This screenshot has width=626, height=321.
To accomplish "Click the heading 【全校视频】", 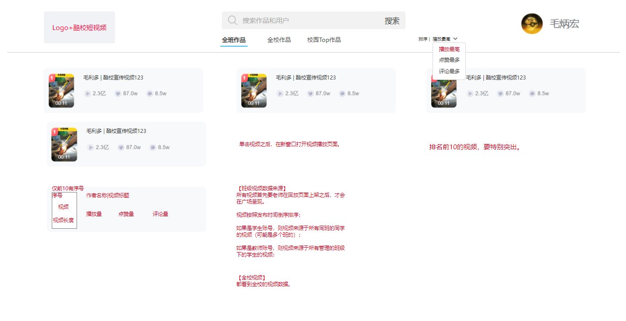I will coord(251,278).
